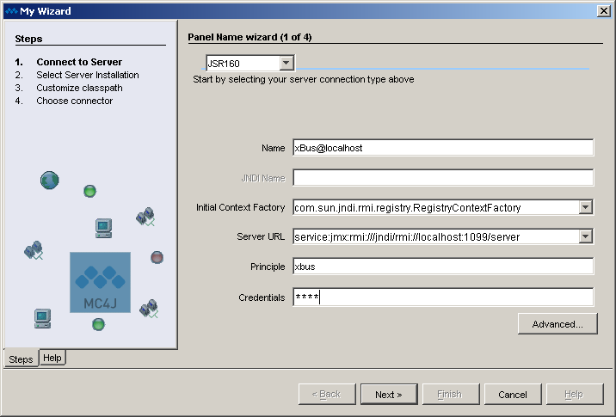Click the 'Steps' heading in sidebar
Image resolution: width=616 pixels, height=417 pixels.
[x=28, y=39]
